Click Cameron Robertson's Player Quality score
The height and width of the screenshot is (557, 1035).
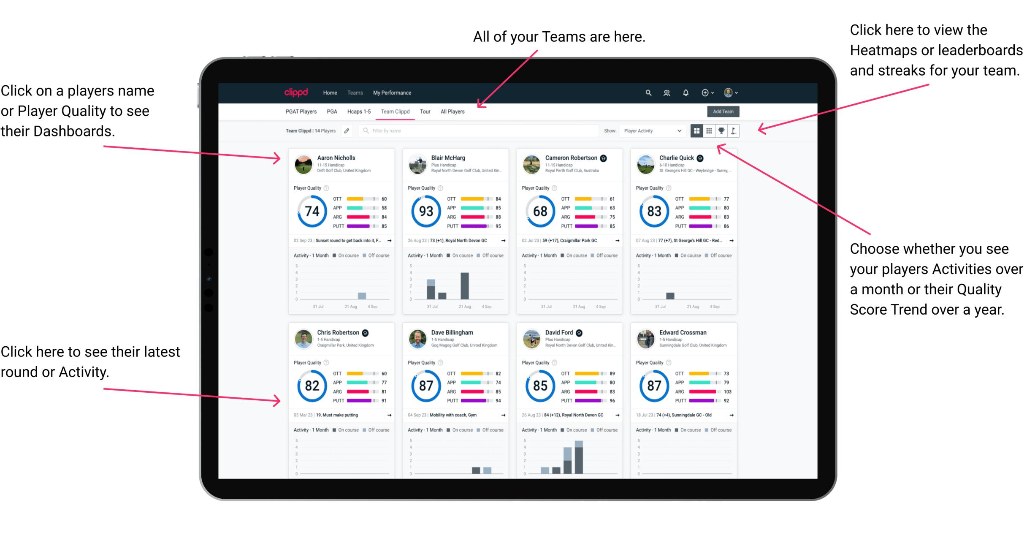(542, 210)
